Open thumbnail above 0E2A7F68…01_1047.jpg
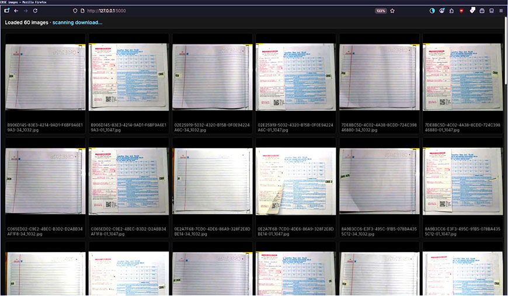Screen dimensions: 508x296 (x=296, y=182)
